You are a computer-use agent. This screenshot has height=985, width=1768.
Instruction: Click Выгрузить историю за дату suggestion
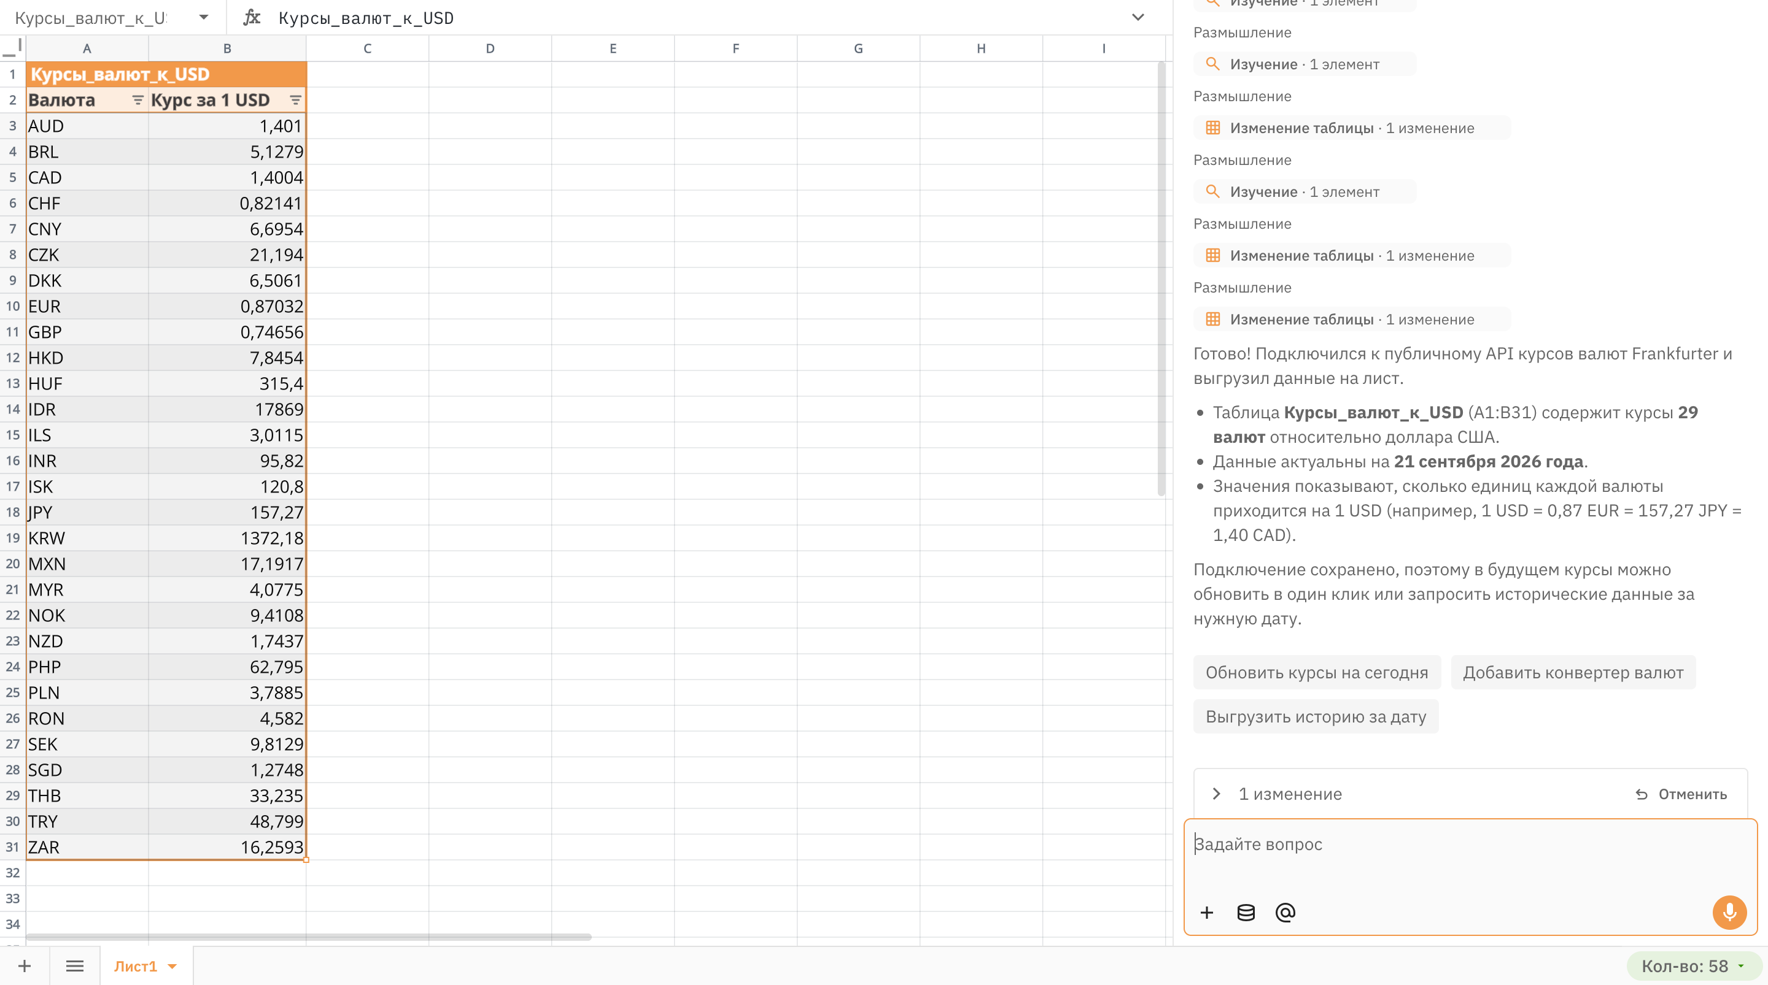(x=1316, y=717)
